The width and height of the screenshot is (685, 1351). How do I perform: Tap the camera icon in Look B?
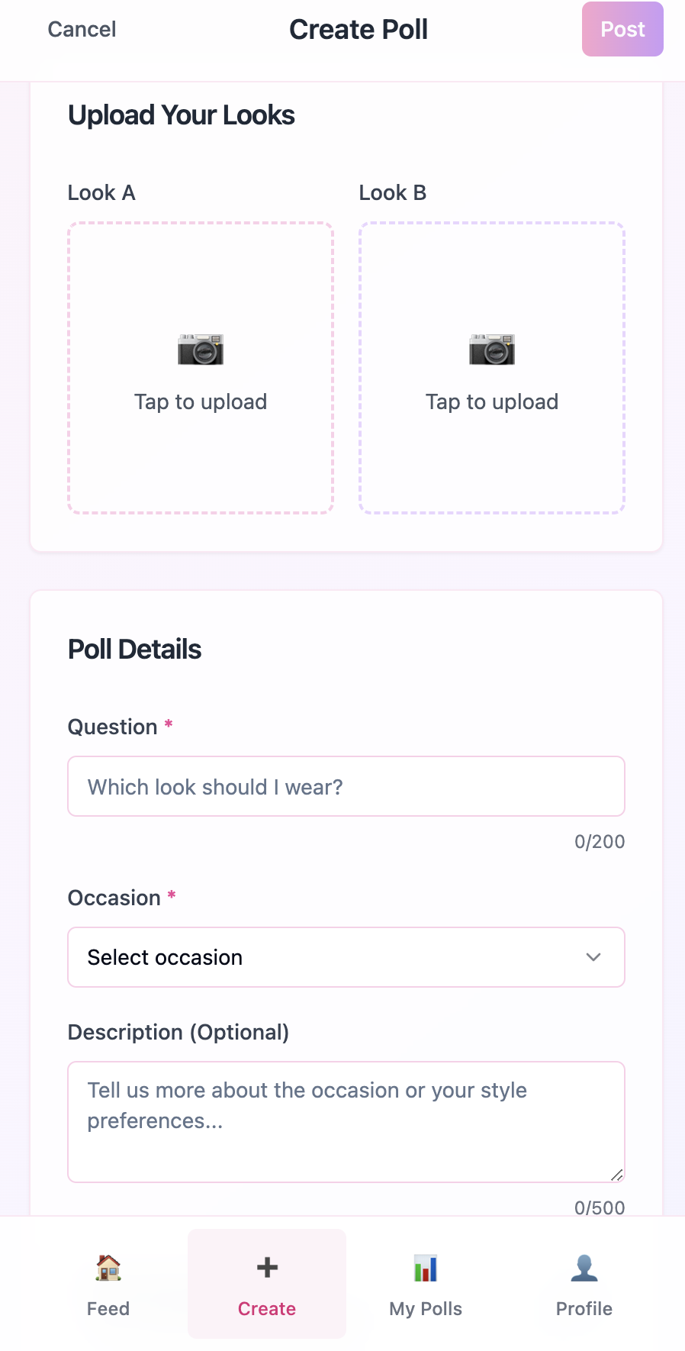(x=492, y=350)
